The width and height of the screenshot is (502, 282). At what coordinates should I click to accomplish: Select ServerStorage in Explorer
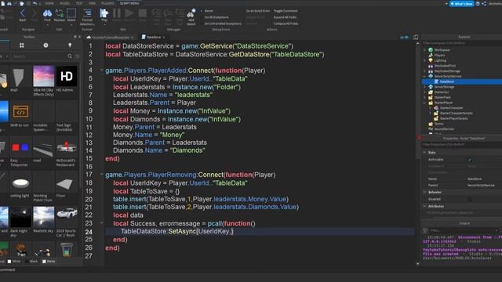pyautogui.click(x=444, y=87)
